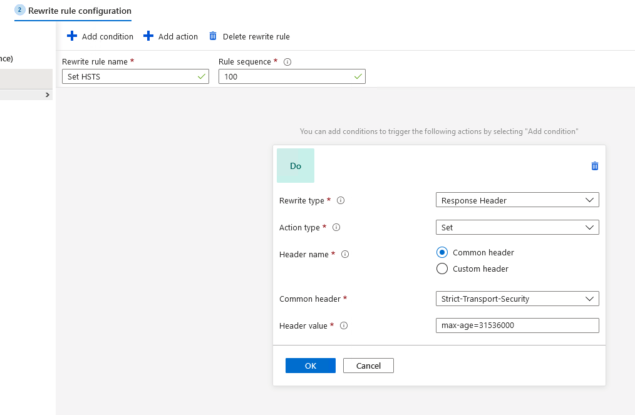This screenshot has width=635, height=415.
Task: Select the Custom header radio button
Action: click(x=442, y=269)
